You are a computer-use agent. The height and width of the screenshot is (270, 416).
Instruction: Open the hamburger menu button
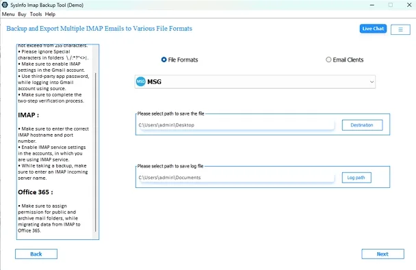coord(400,29)
